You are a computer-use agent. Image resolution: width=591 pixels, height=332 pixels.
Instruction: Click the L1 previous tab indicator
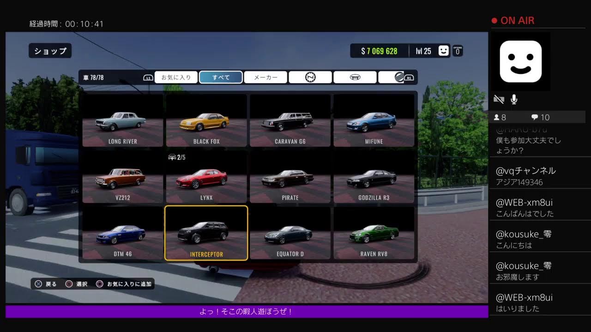pos(148,77)
